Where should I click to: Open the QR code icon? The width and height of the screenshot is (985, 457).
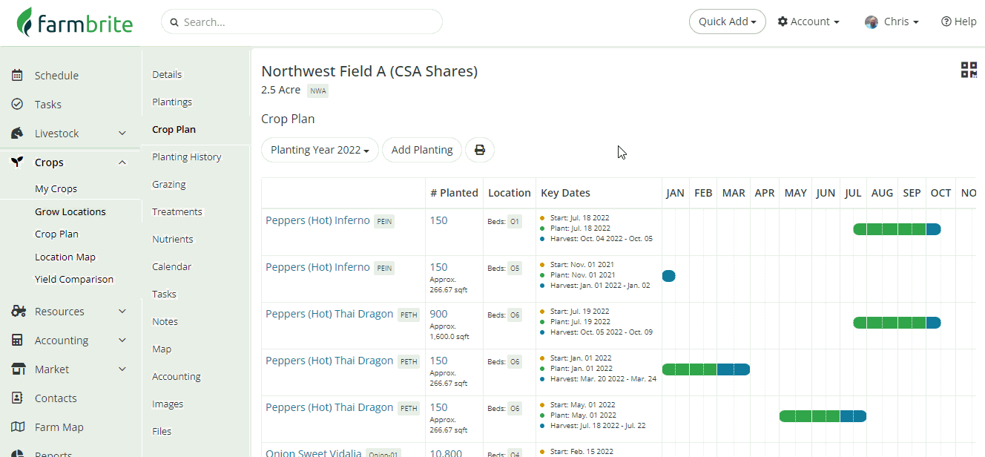[x=969, y=70]
